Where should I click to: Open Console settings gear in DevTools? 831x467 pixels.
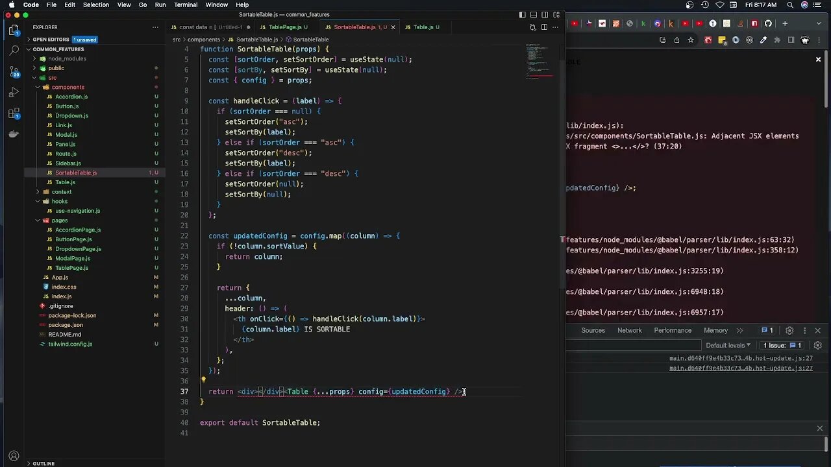click(818, 345)
